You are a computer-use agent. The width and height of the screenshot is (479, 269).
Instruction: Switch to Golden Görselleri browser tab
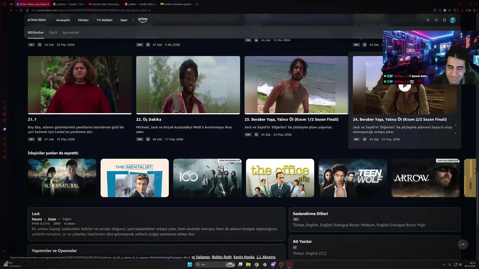click(176, 4)
